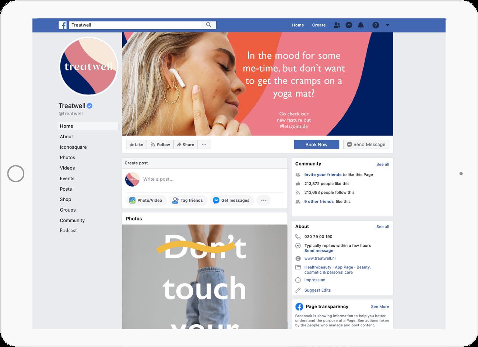Click the Book Now button
The height and width of the screenshot is (347, 478).
pyautogui.click(x=316, y=145)
